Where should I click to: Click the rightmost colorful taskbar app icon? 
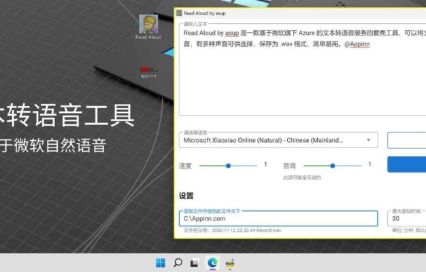pos(230,262)
